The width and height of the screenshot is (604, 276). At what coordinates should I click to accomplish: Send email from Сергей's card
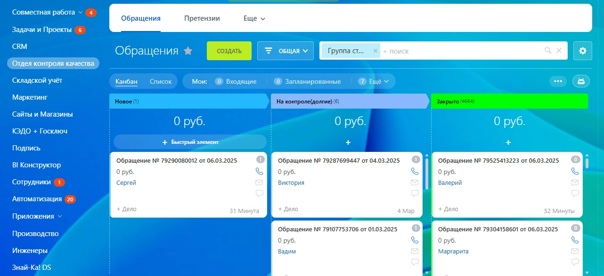(259, 182)
